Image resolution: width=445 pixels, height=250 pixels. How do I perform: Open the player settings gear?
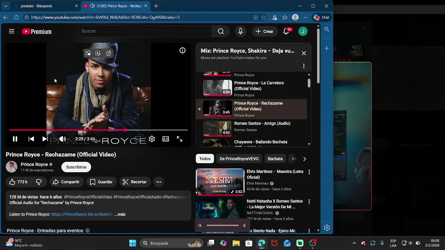pos(152,139)
